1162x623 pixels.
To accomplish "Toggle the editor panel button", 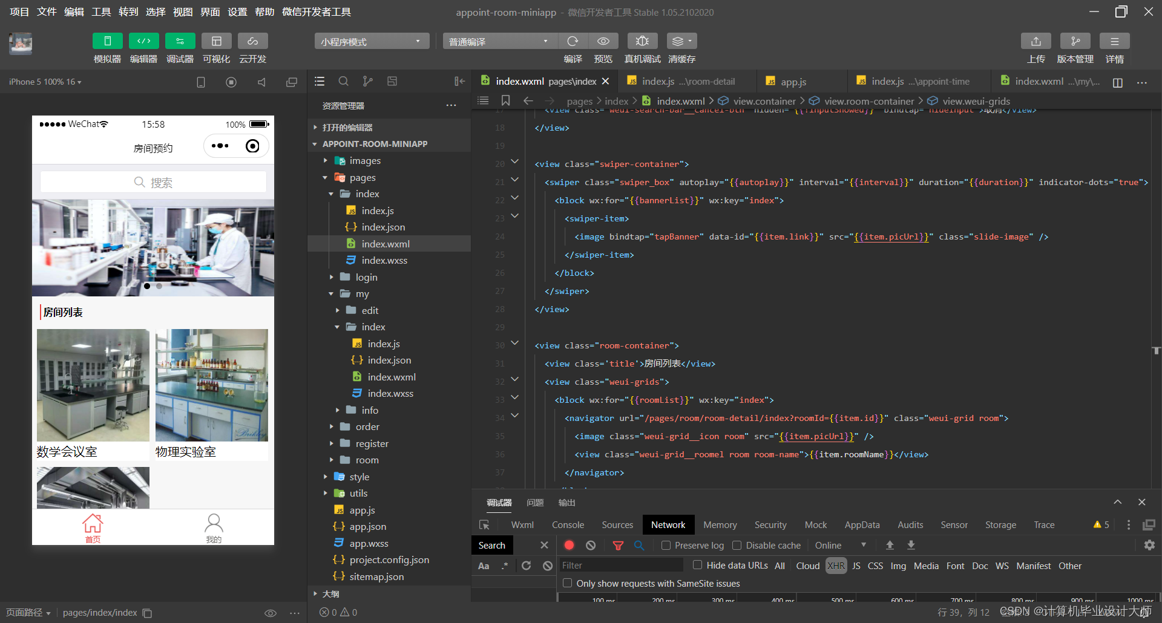I will (143, 41).
